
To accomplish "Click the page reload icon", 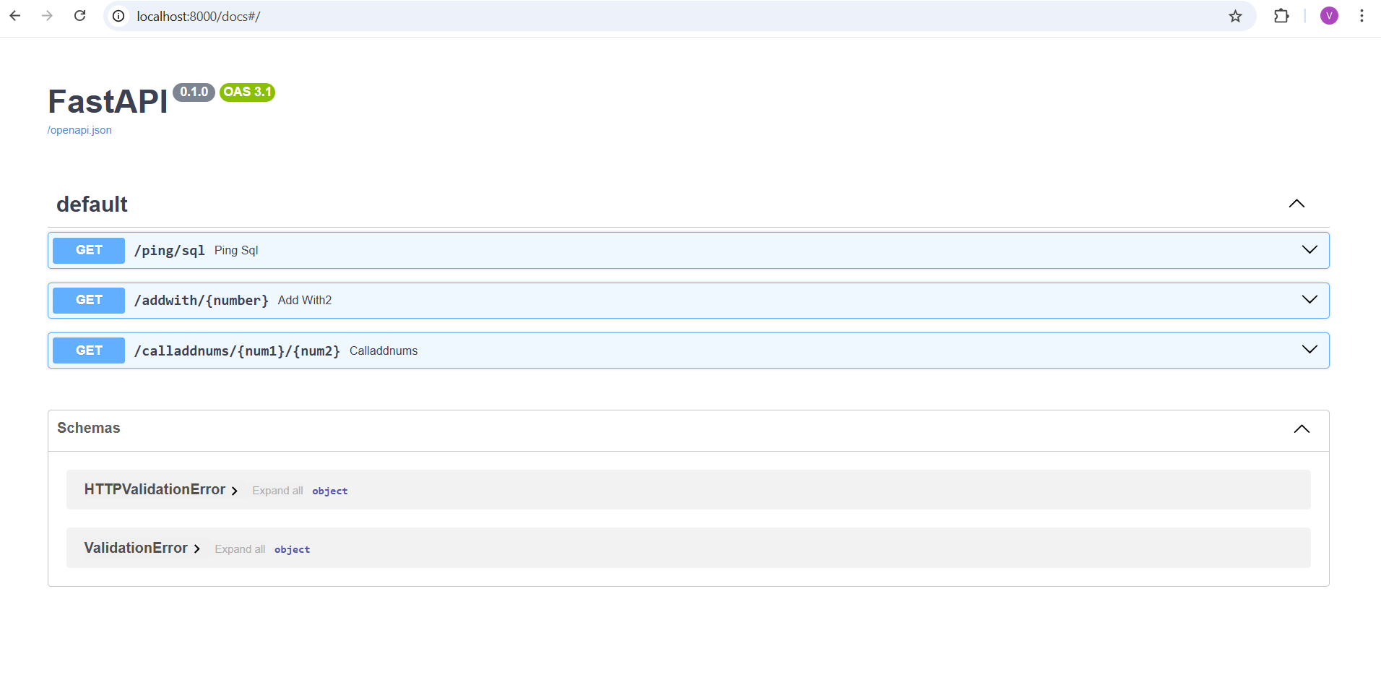I will [79, 15].
